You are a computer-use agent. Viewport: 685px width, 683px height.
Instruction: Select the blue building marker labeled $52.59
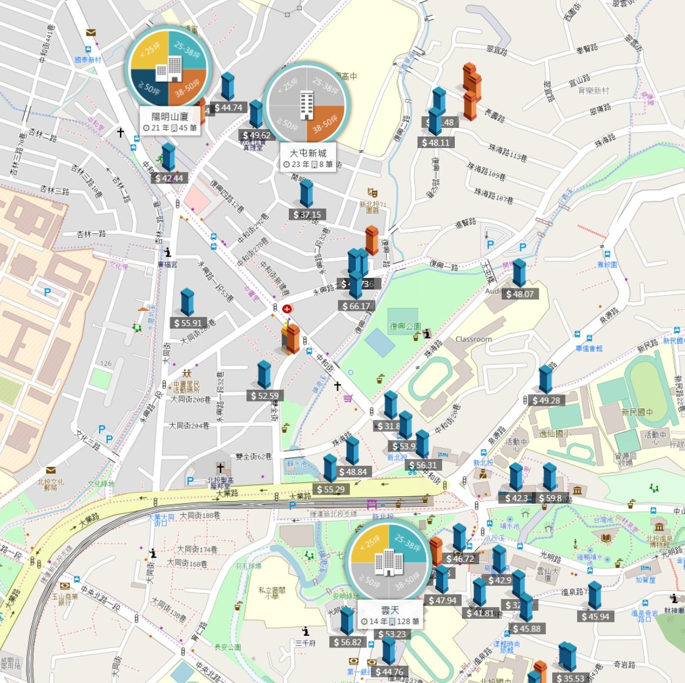coord(264,375)
